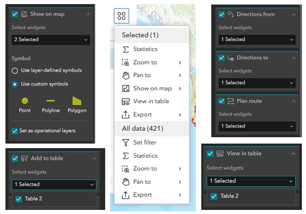Uncheck Table 2 in Add to table dropdown
Viewport: 306px width, 214px height.
19,199
